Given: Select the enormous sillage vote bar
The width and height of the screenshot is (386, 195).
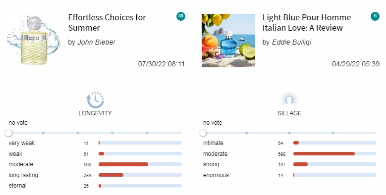Looking at the screenshot, I should [334, 175].
